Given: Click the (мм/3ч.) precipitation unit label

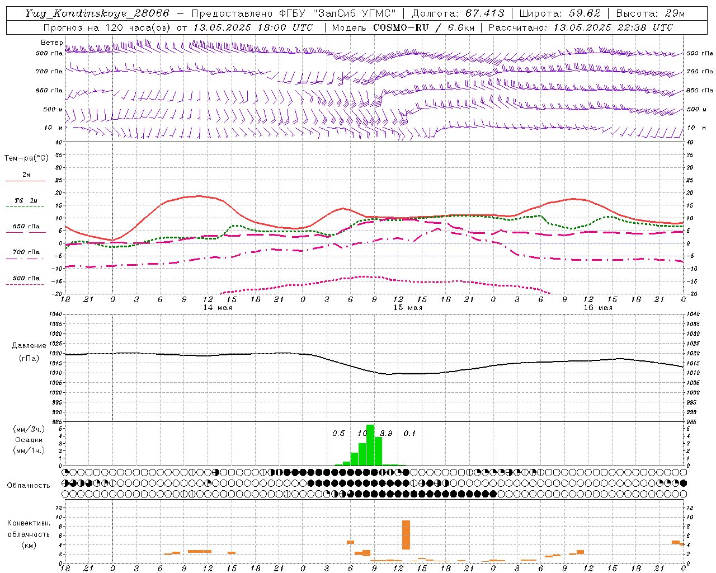Looking at the screenshot, I should (29, 429).
